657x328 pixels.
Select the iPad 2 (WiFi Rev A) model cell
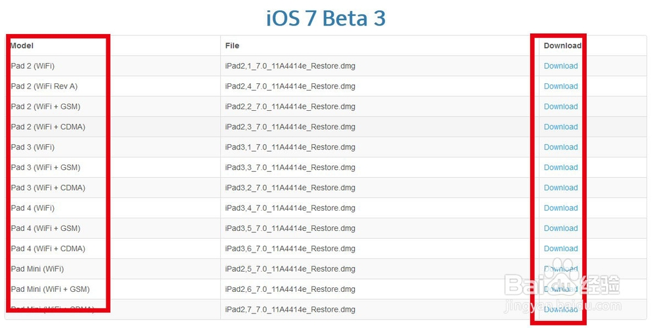[x=113, y=86]
